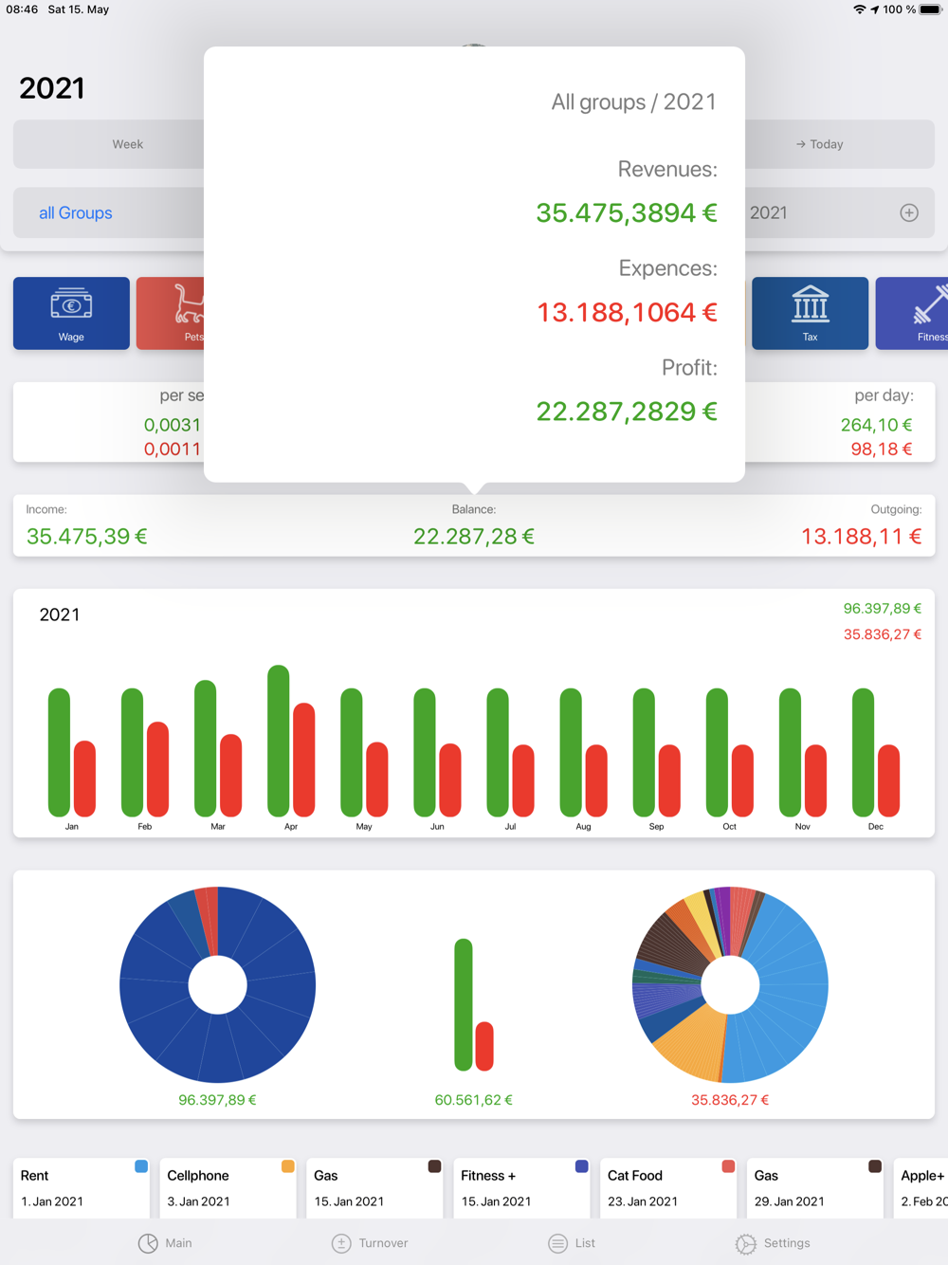The width and height of the screenshot is (948, 1265).
Task: Click the blue swatch on Rent card
Action: pos(141,1166)
